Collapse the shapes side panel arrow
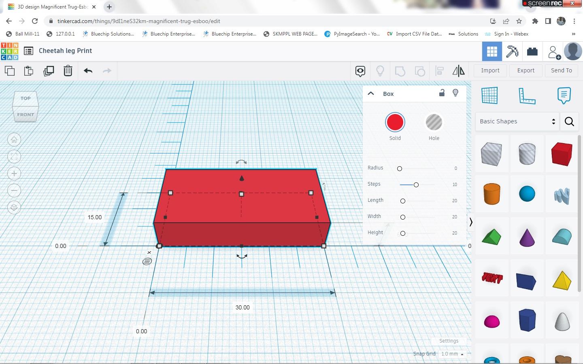 [x=471, y=222]
